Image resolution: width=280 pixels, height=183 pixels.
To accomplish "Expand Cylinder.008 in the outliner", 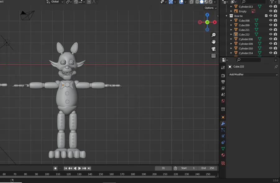I will click(x=231, y=39).
